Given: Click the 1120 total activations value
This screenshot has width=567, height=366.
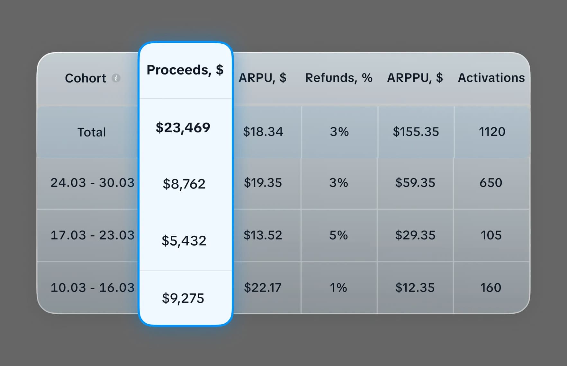Looking at the screenshot, I should click(491, 132).
